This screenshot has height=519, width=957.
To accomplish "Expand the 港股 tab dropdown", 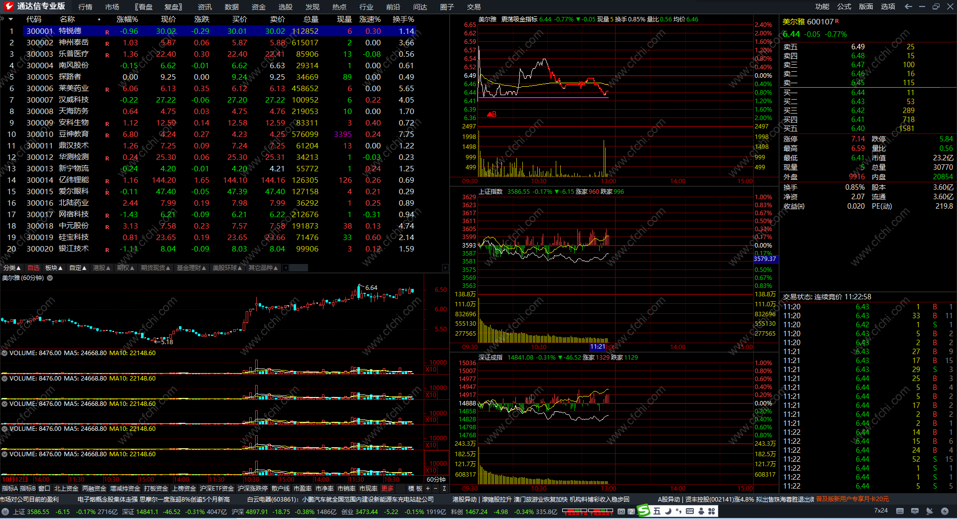I will [102, 268].
